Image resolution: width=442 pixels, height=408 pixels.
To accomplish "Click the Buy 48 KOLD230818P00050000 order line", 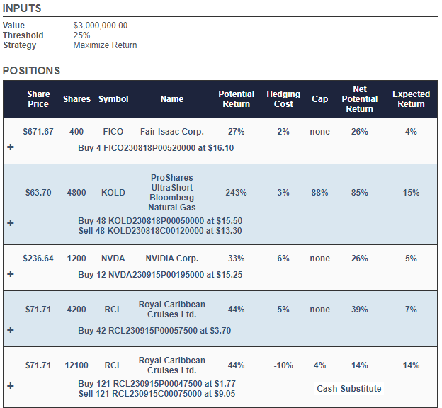I will pyautogui.click(x=160, y=221).
